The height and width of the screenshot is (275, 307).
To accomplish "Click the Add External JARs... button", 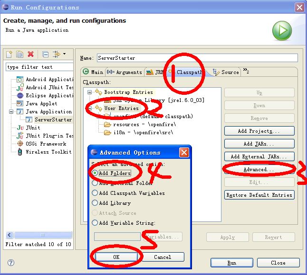I will pos(259,156).
